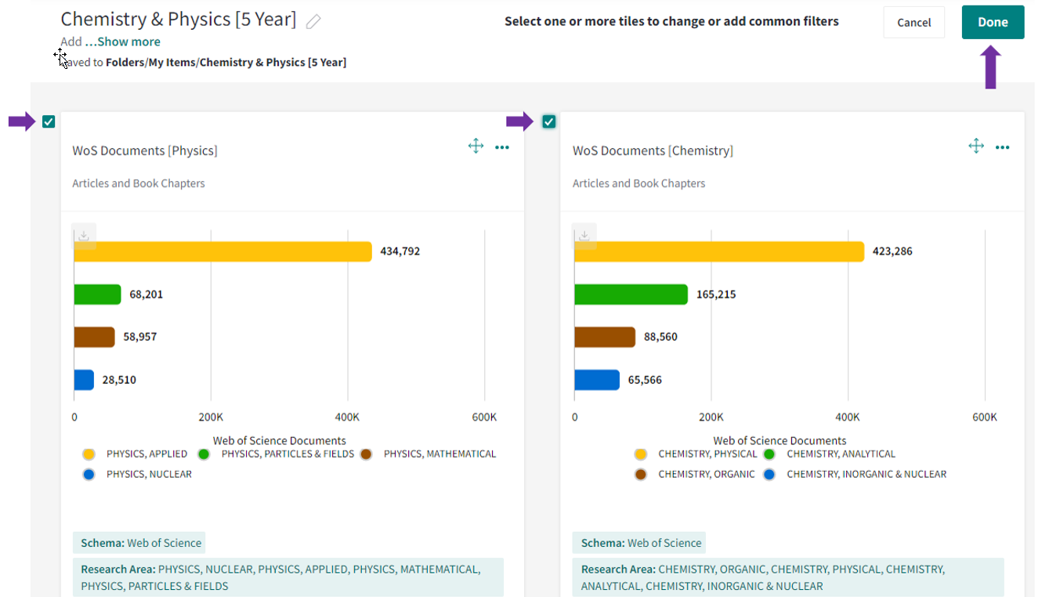The height and width of the screenshot is (597, 1060).
Task: Open the Folders path link
Action: (125, 62)
